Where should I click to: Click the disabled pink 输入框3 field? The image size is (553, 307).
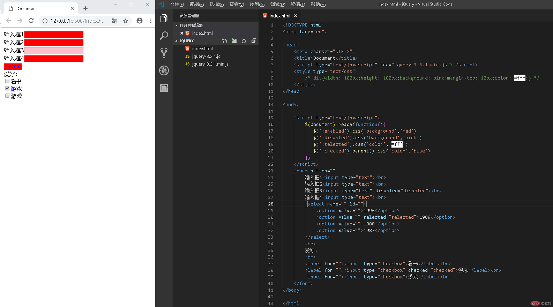54,50
